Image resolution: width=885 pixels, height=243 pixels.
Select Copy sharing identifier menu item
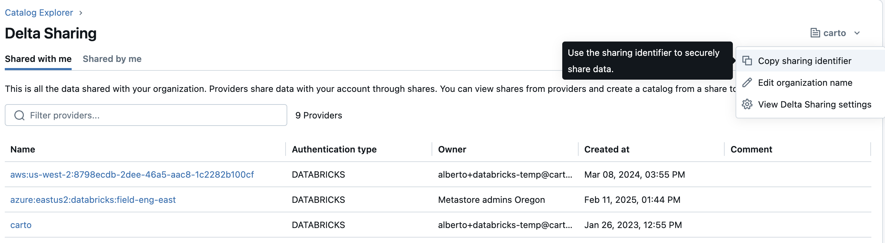click(804, 61)
